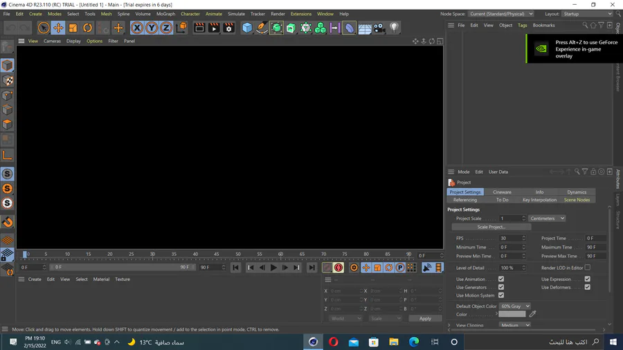Toggle Z axis lock

[x=166, y=28]
